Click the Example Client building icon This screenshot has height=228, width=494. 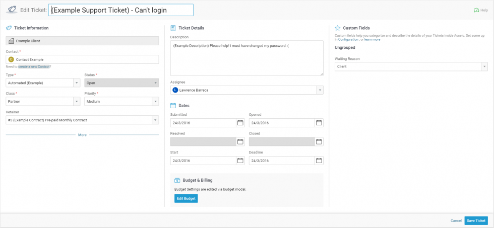click(11, 41)
